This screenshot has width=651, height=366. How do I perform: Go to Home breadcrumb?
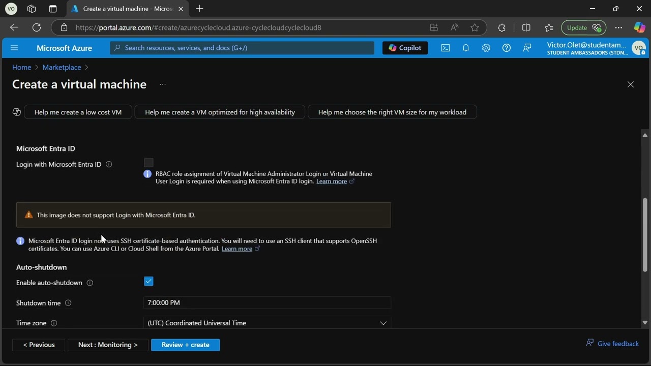pos(21,67)
